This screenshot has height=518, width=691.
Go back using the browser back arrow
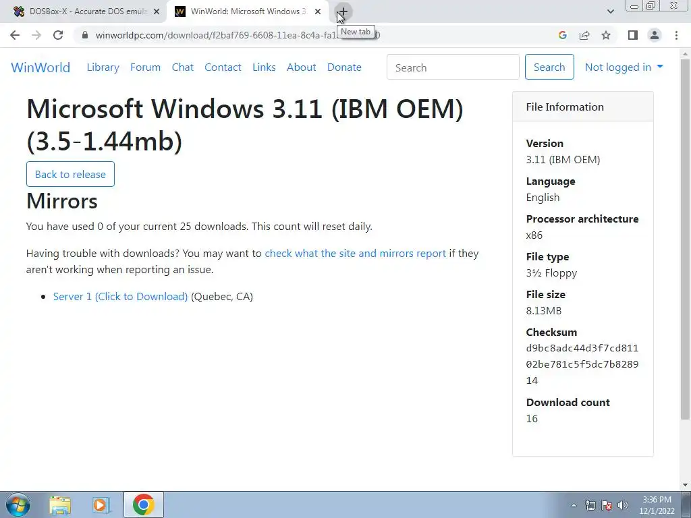pyautogui.click(x=15, y=35)
